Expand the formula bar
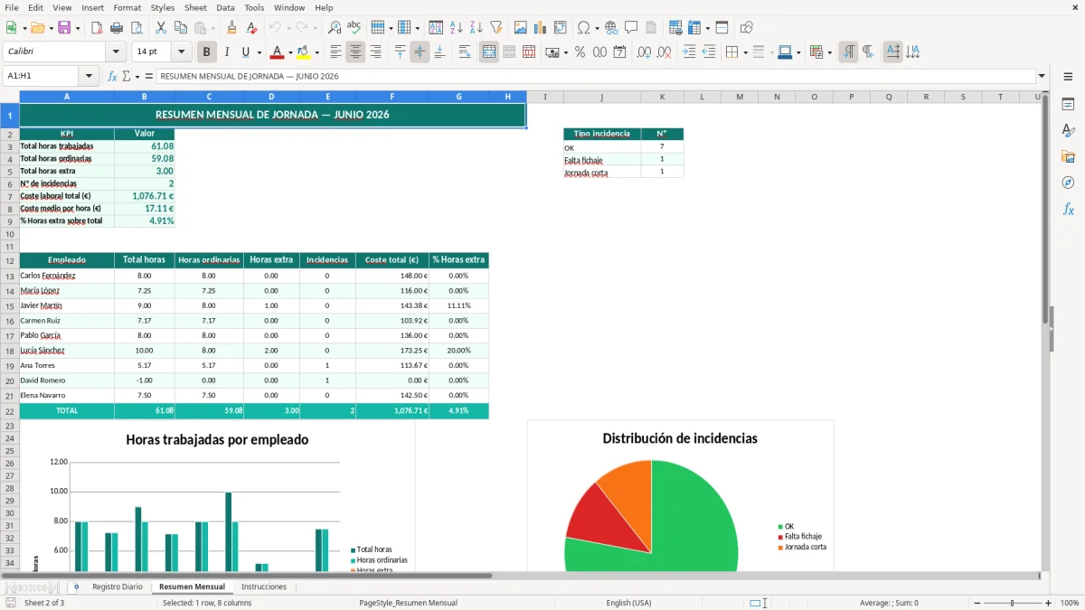 click(x=1042, y=77)
